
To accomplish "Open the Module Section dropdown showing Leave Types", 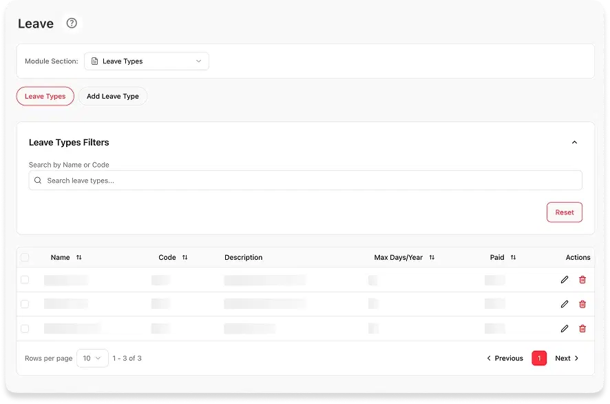I will tap(147, 61).
